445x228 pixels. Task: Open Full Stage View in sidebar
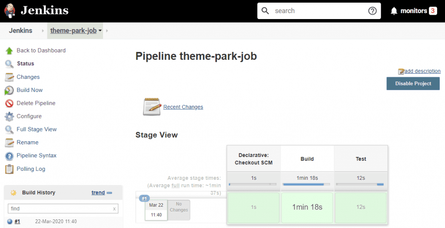point(37,129)
